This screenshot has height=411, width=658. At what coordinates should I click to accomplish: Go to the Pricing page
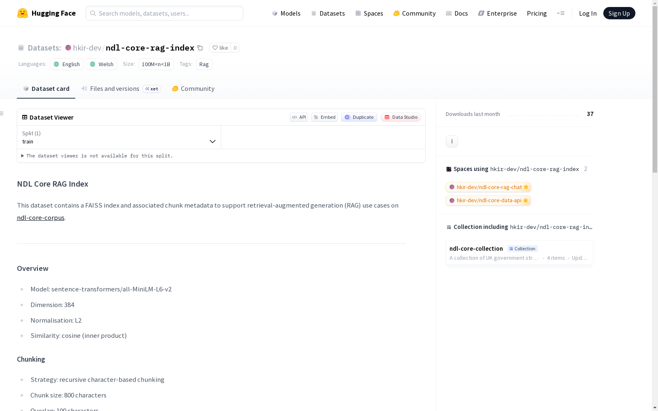click(x=537, y=13)
